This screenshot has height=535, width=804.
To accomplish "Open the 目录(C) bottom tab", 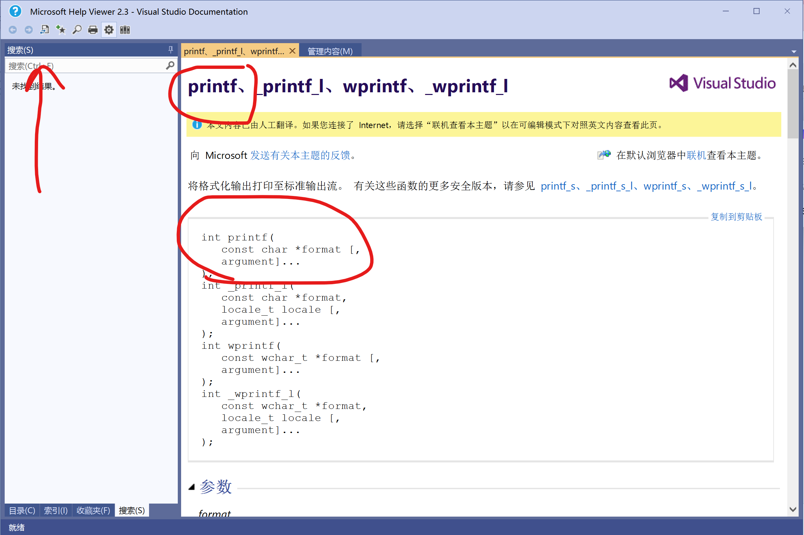I will click(x=22, y=511).
